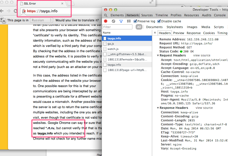Click view source beside Response Headers
This screenshot has height=156, width=228.
coord(204,108)
